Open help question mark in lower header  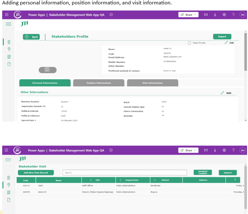pos(233,150)
